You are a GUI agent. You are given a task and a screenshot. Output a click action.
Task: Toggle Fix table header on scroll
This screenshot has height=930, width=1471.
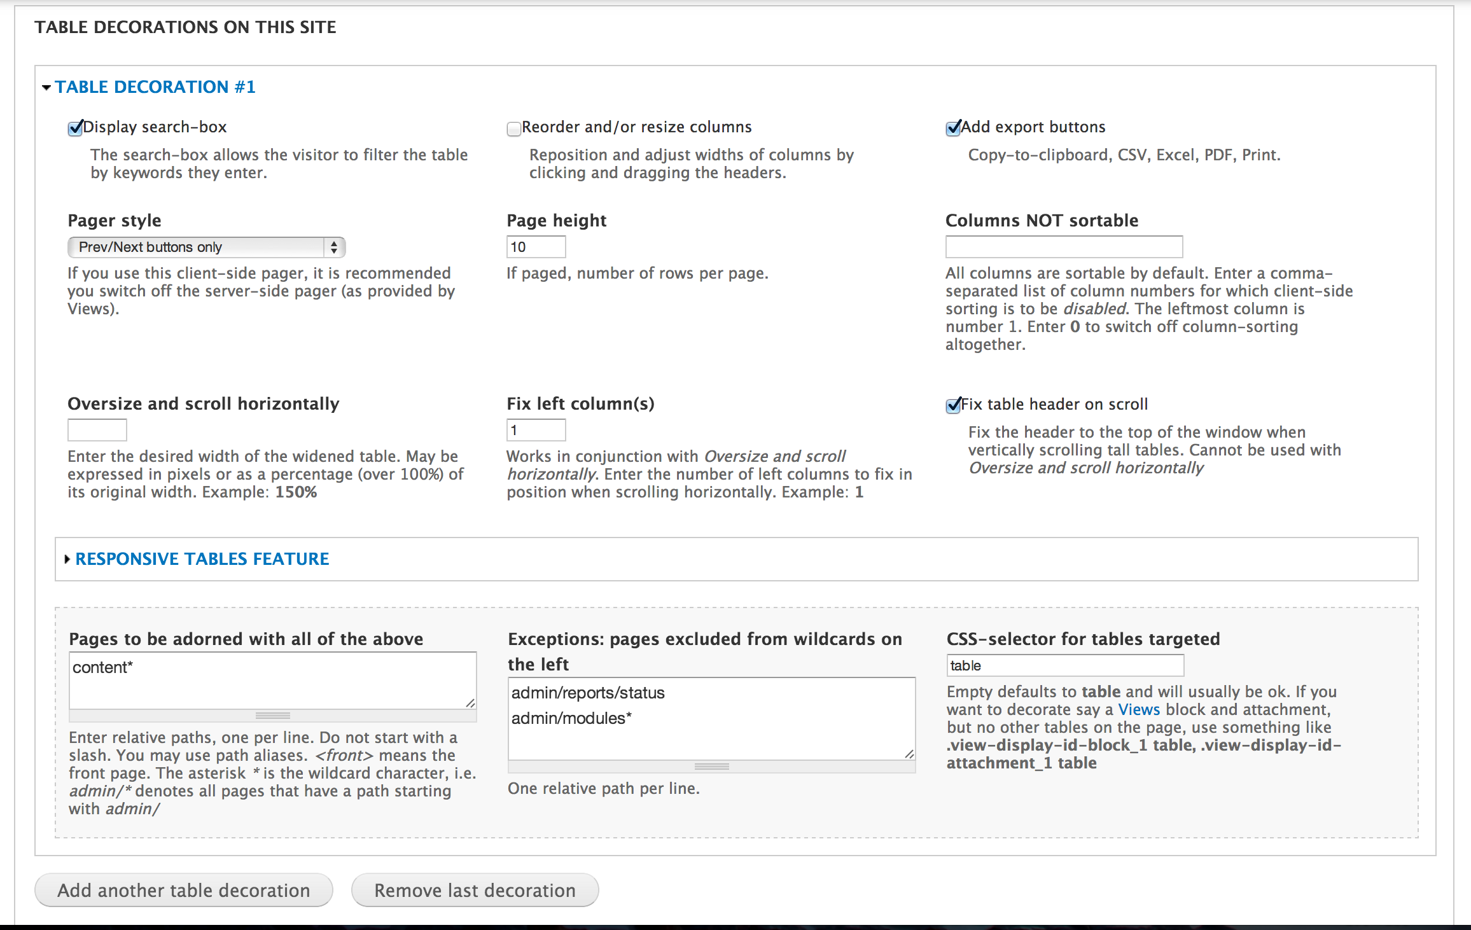[952, 406]
